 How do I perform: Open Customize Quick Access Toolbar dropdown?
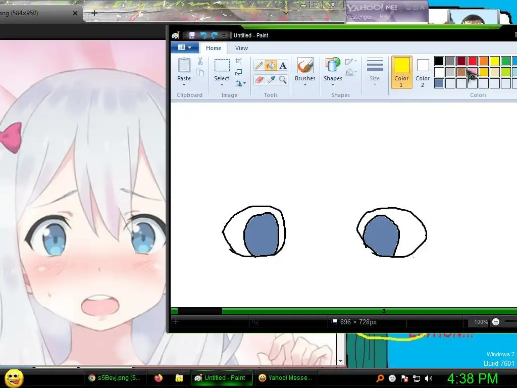[x=224, y=36]
